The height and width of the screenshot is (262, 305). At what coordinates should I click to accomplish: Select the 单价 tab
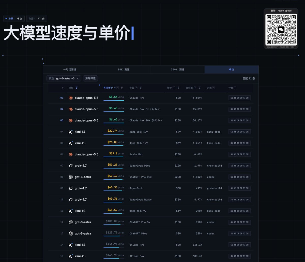[x=232, y=70]
